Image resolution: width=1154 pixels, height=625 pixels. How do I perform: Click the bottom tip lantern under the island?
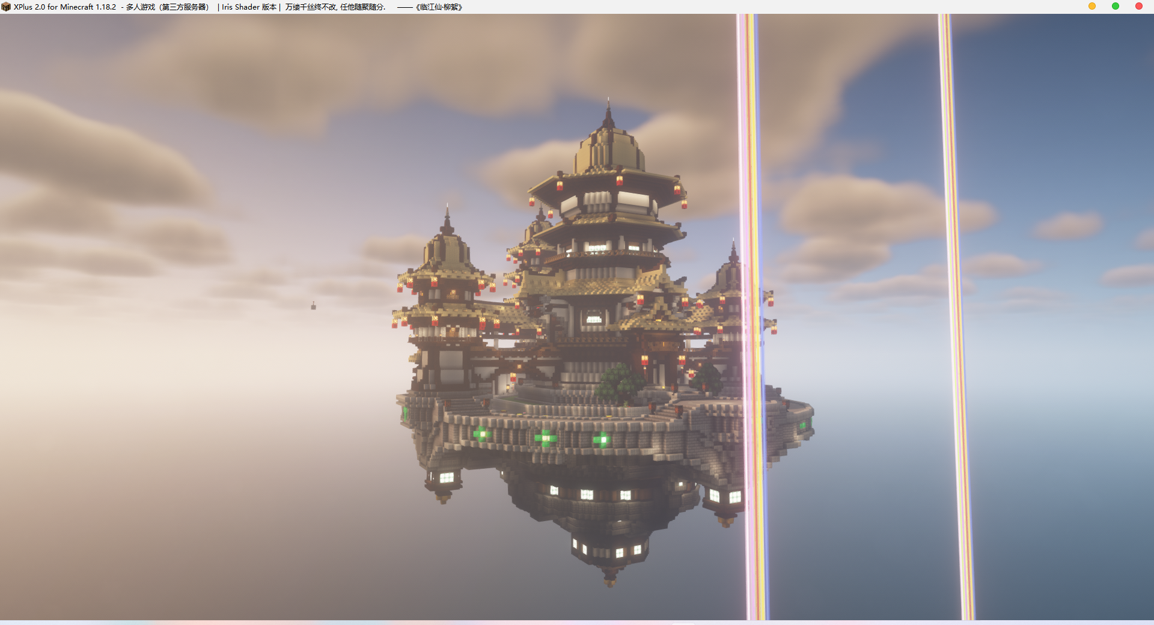(609, 580)
